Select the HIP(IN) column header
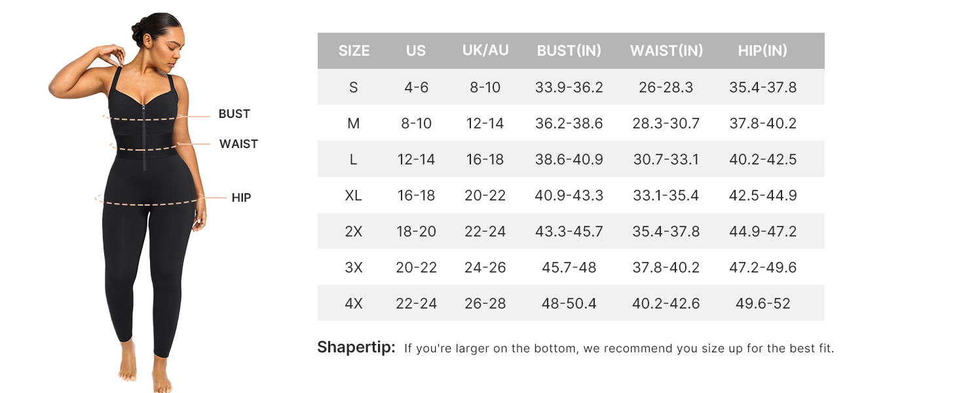This screenshot has width=959, height=393. 762,50
